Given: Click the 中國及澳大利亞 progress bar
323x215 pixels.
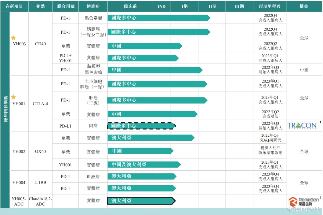Looking at the screenshot, I should click(x=144, y=165).
